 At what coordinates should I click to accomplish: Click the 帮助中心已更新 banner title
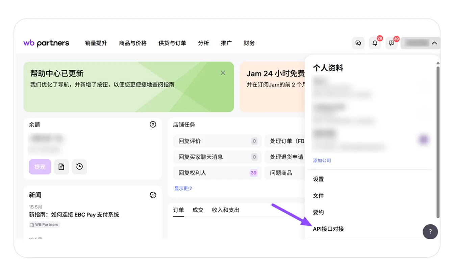click(x=57, y=74)
